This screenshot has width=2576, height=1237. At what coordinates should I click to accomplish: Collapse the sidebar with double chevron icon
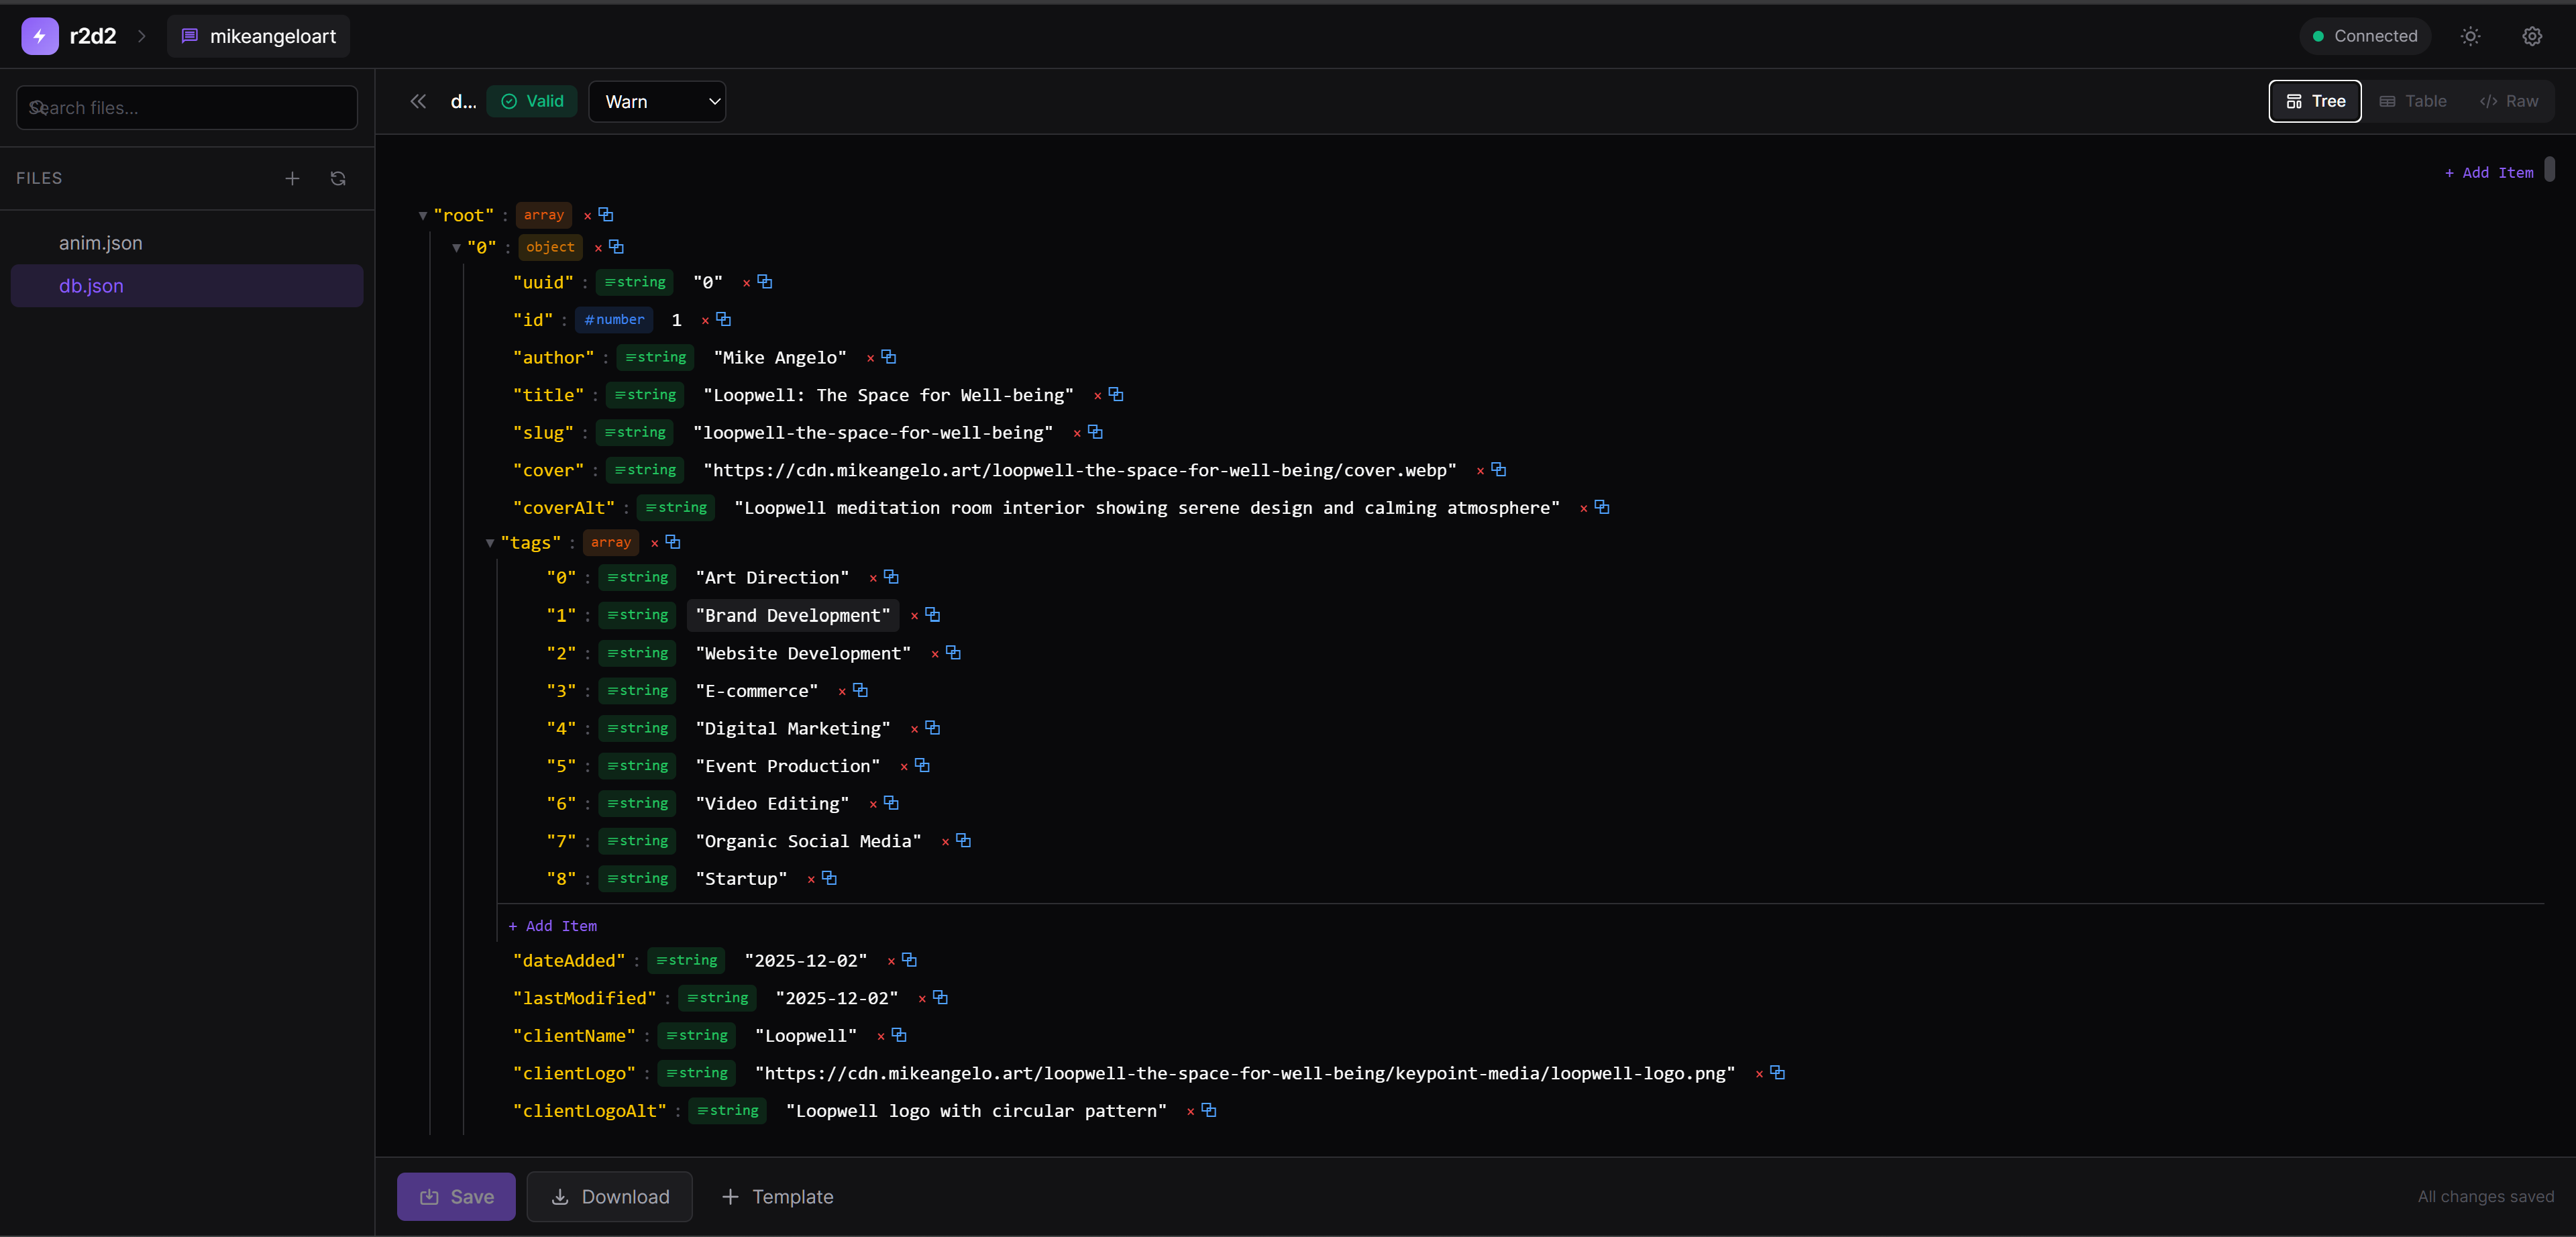pos(418,101)
